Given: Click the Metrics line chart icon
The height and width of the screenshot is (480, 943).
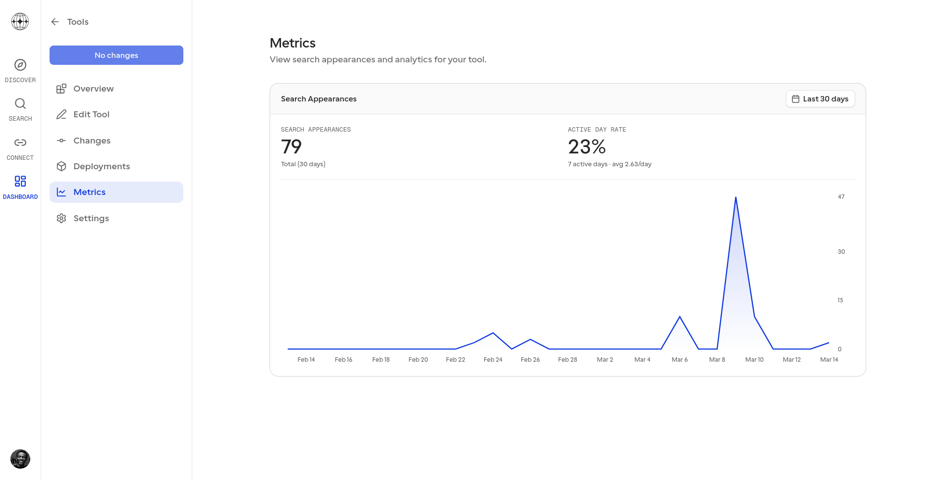Looking at the screenshot, I should 61,192.
